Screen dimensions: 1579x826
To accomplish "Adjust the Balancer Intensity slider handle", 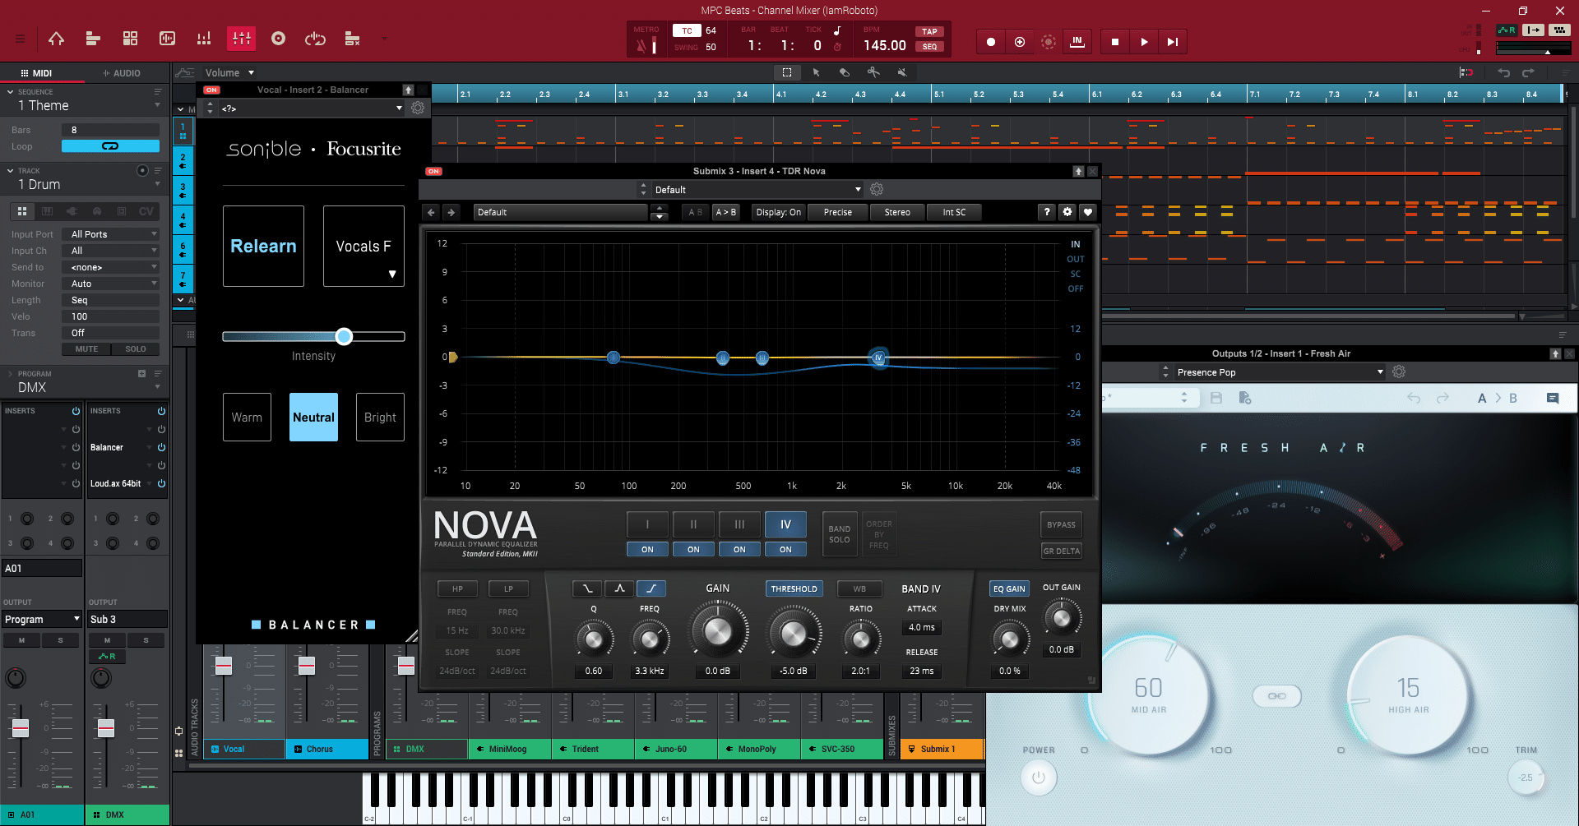I will click(x=344, y=336).
